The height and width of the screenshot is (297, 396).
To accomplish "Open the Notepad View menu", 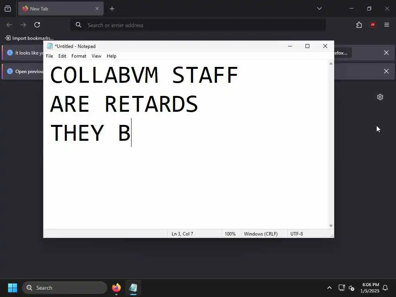I will pyautogui.click(x=96, y=56).
